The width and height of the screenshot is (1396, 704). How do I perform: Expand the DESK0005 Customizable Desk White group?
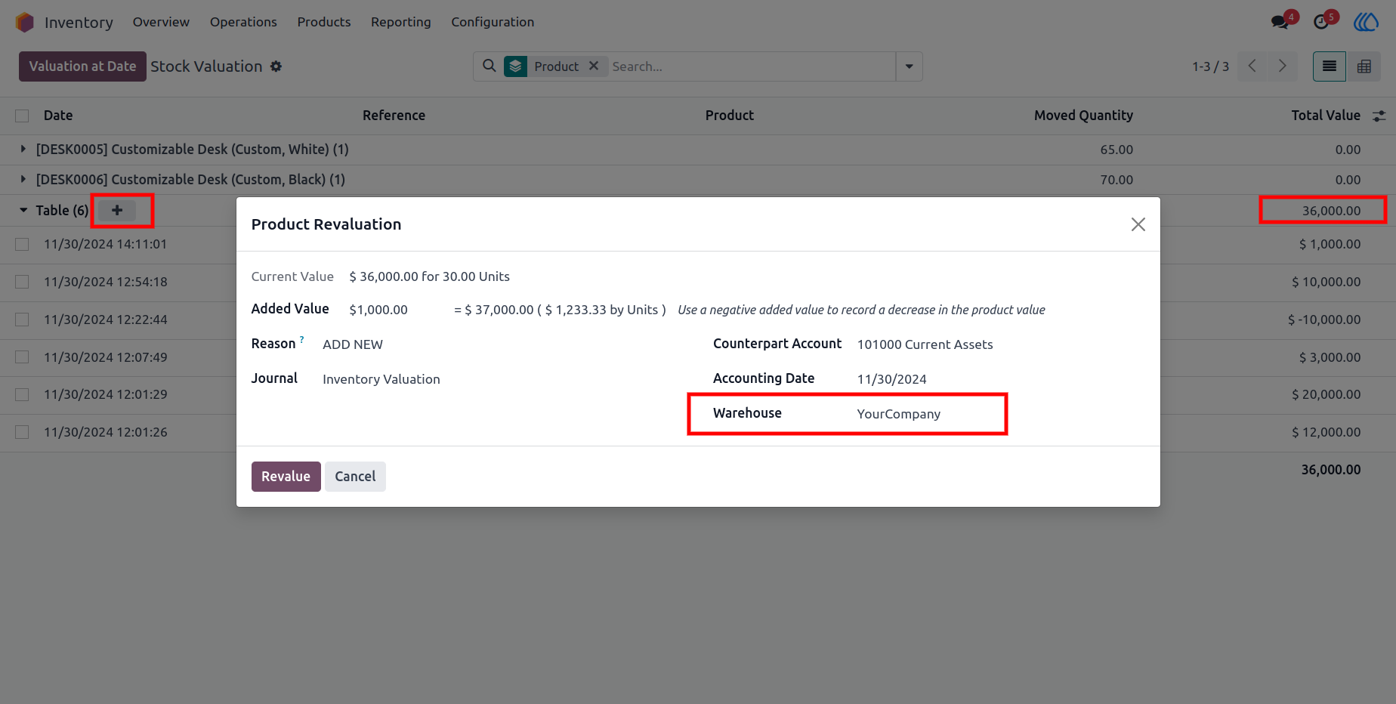point(23,150)
